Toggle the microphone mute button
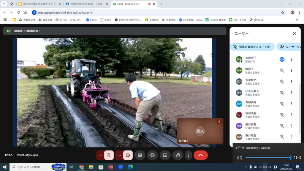 coord(109,155)
